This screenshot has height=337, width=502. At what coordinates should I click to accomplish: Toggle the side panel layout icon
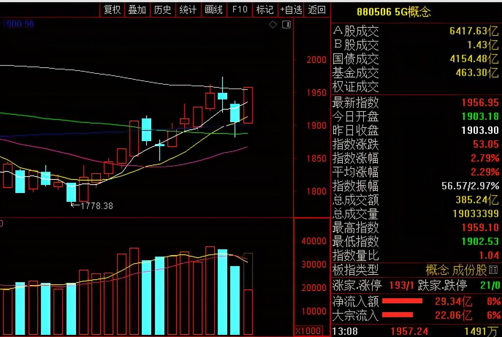pyautogui.click(x=286, y=25)
